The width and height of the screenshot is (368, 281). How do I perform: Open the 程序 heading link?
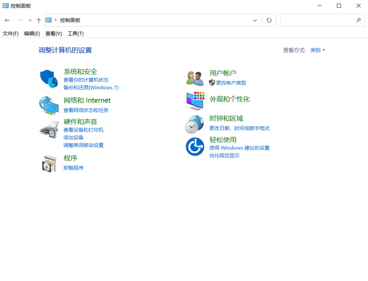(x=71, y=158)
